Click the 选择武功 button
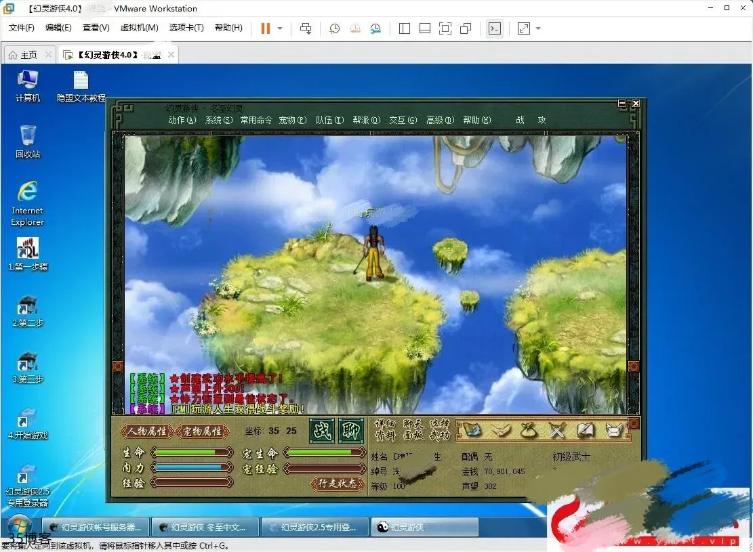The image size is (753, 552). 440,429
